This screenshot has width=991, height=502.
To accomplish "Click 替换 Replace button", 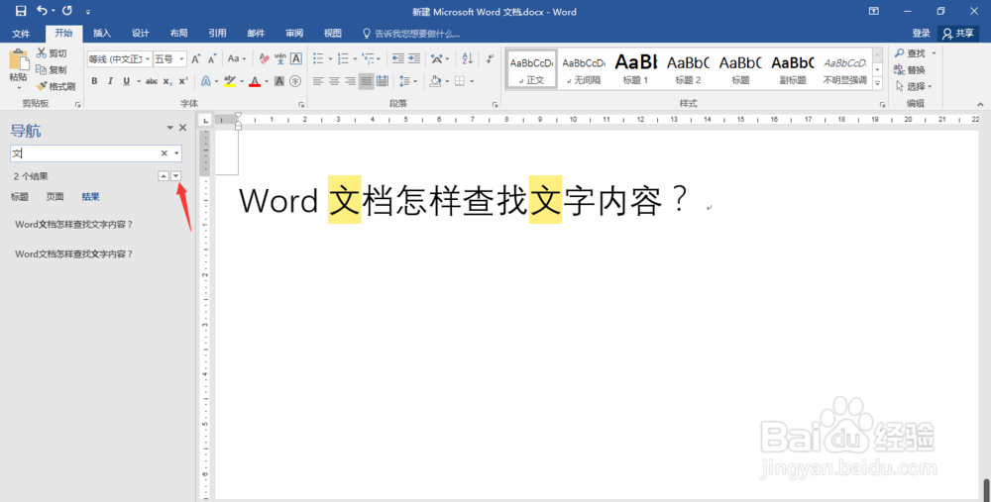I will click(910, 69).
